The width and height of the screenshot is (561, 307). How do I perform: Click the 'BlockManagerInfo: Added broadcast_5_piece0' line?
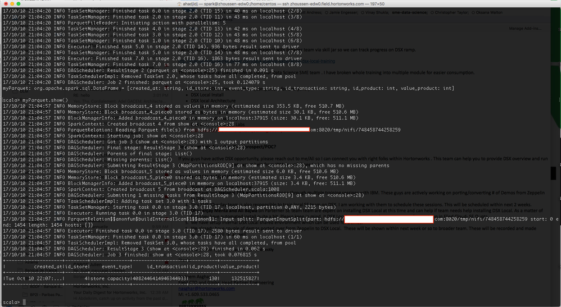coord(179,184)
